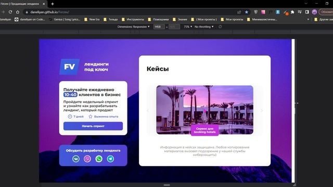Expand the '( Мои проекты )' bookmark folder
Image resolution: width=333 pixels, height=187 pixels.
pyautogui.click(x=204, y=19)
